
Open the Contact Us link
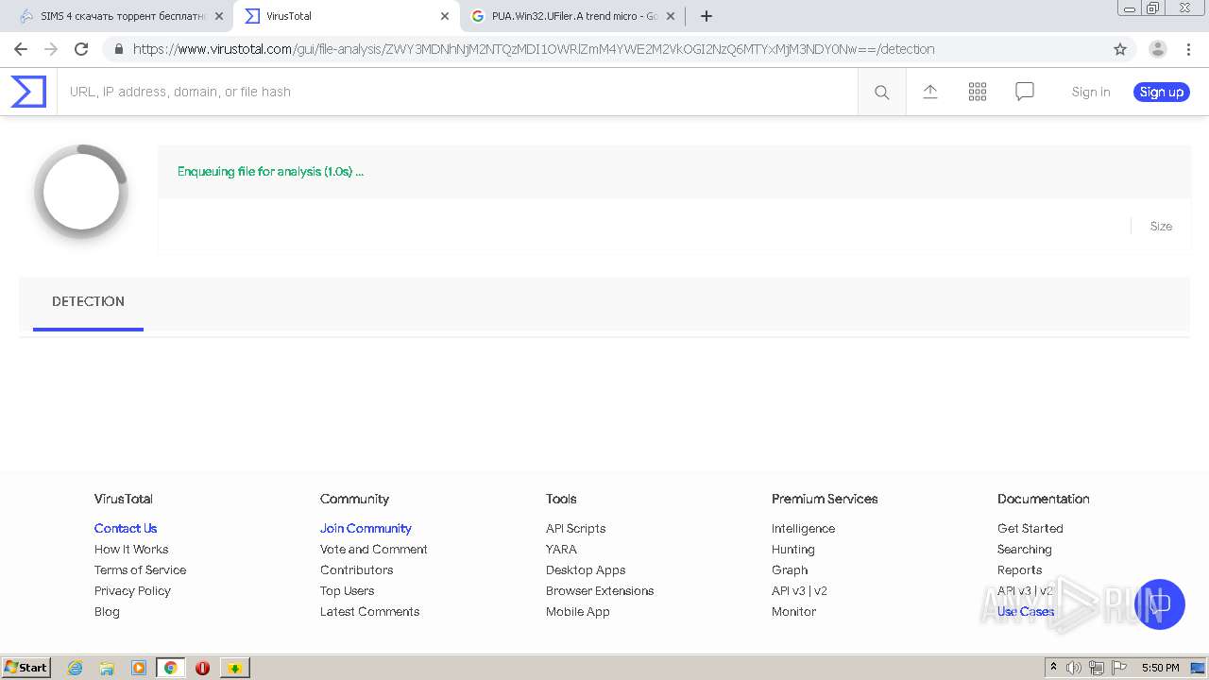pyautogui.click(x=126, y=529)
